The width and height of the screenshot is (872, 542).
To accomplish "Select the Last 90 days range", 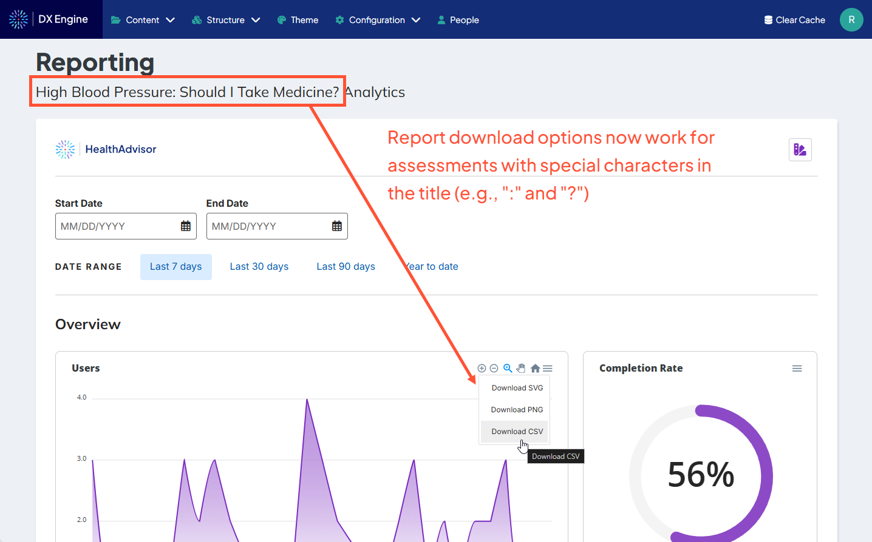I will point(346,267).
